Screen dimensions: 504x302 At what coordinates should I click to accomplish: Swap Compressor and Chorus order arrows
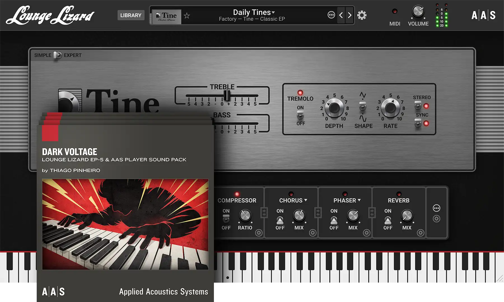(264, 213)
